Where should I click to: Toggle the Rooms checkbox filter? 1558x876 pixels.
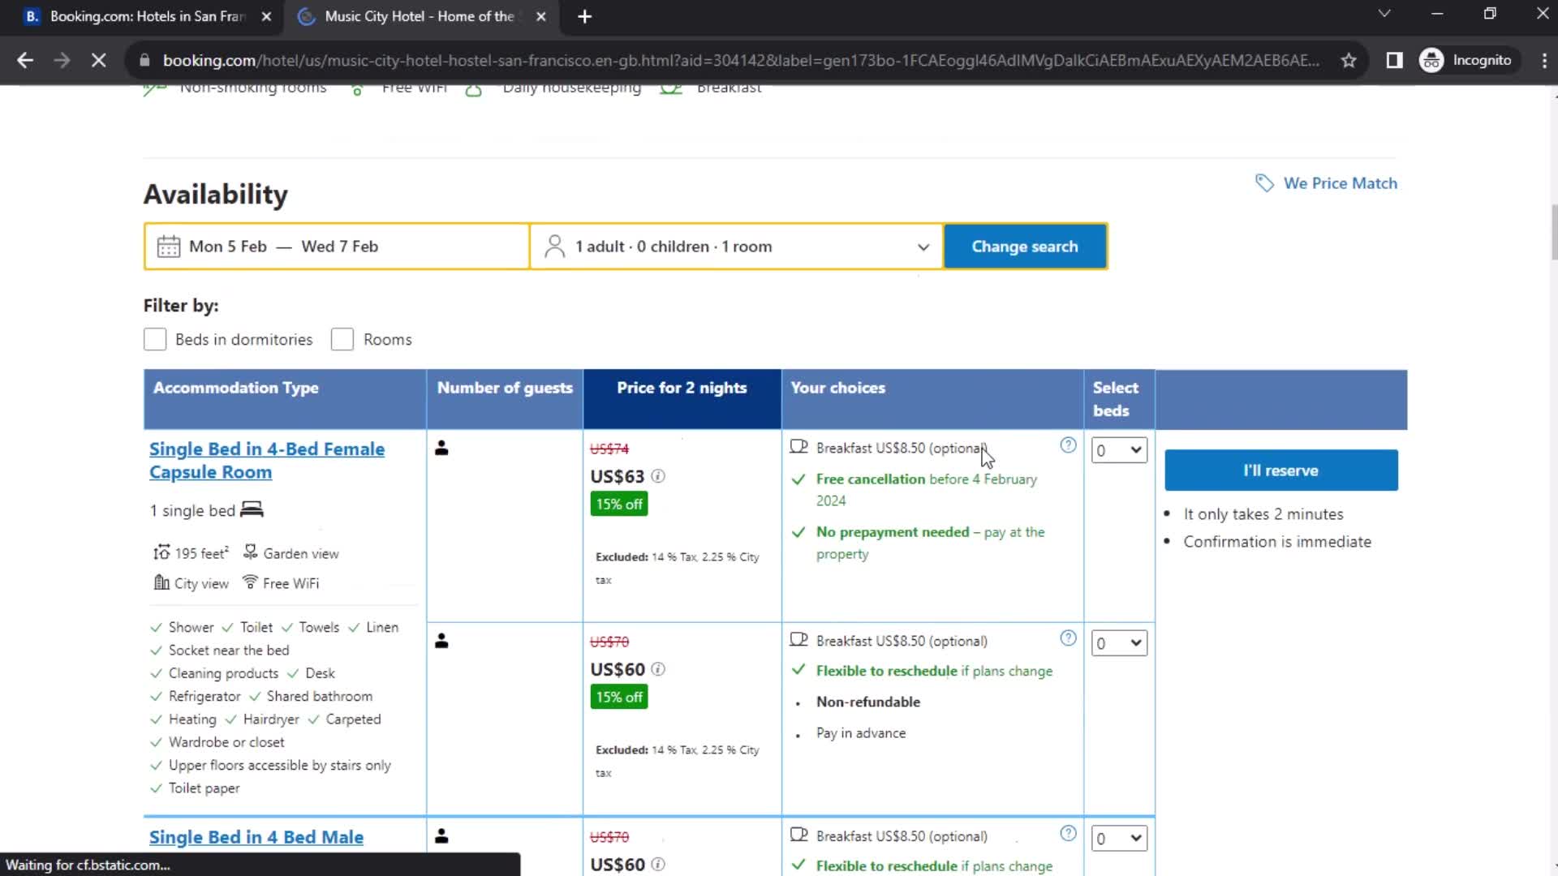coord(342,339)
